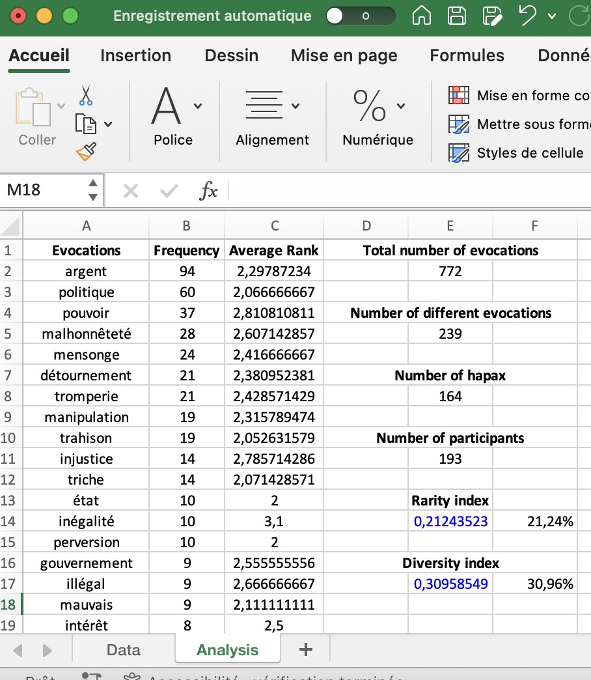Screen dimensions: 591x680
Task: Expand the Police group dropdown arrow
Action: coord(198,106)
